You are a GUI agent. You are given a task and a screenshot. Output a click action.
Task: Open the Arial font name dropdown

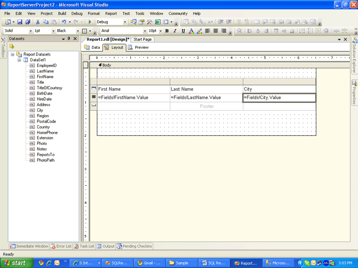(145, 31)
